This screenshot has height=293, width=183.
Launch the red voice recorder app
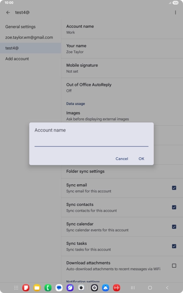pyautogui.click(x=117, y=288)
